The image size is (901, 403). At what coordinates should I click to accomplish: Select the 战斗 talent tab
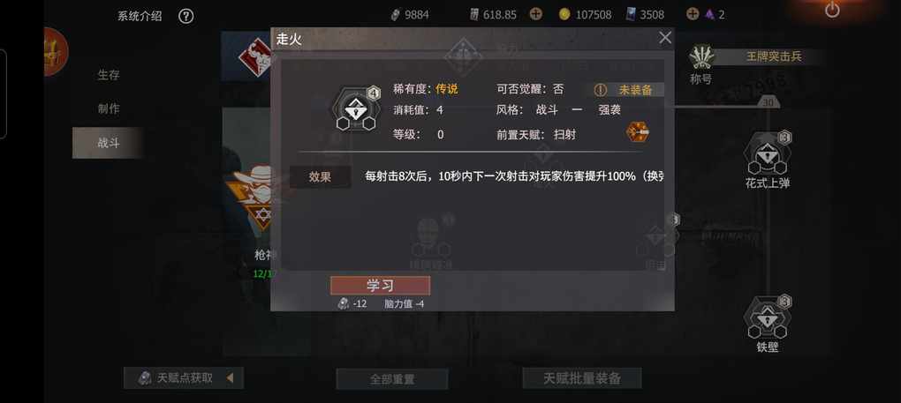[x=108, y=143]
